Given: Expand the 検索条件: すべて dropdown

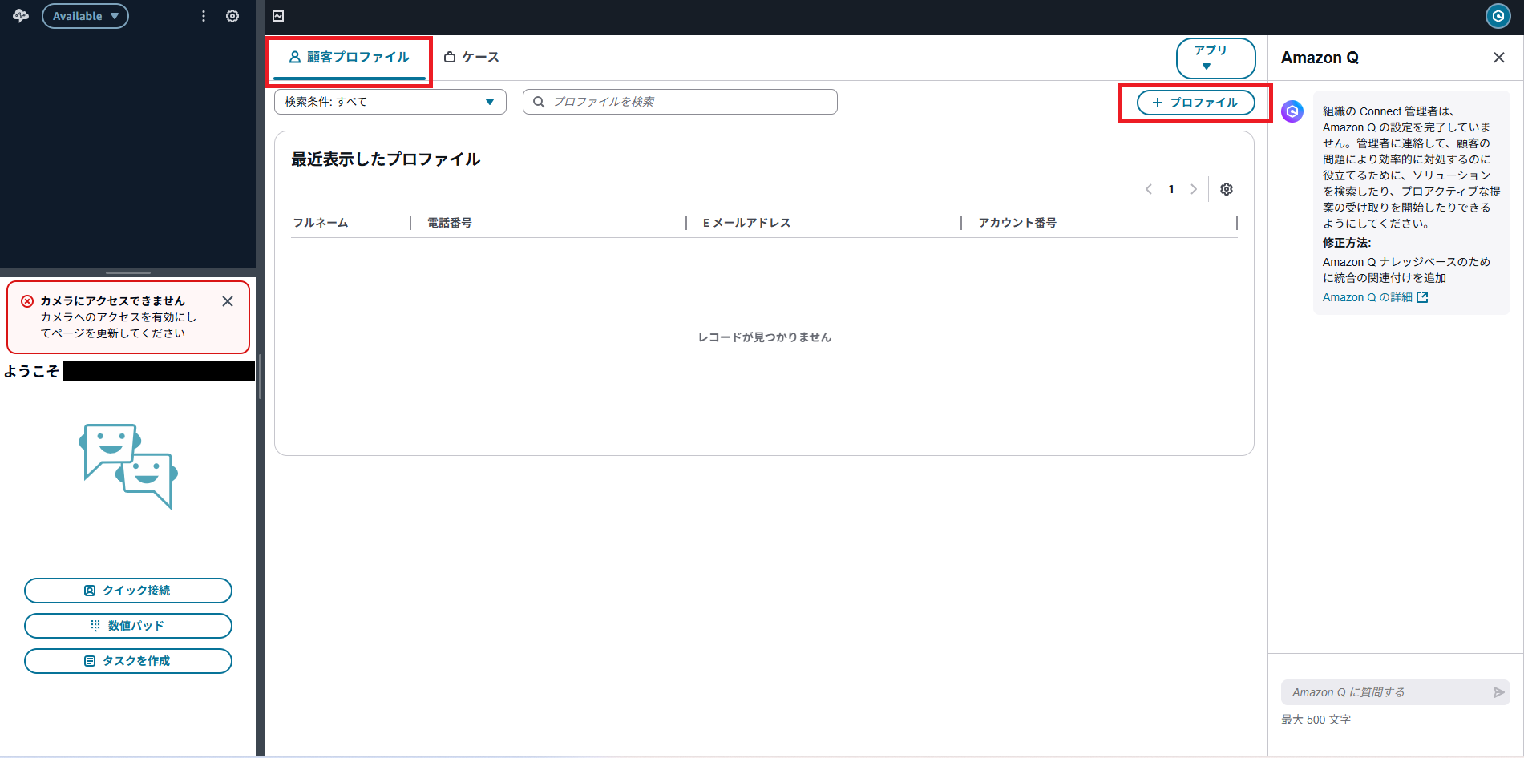Looking at the screenshot, I should 390,102.
